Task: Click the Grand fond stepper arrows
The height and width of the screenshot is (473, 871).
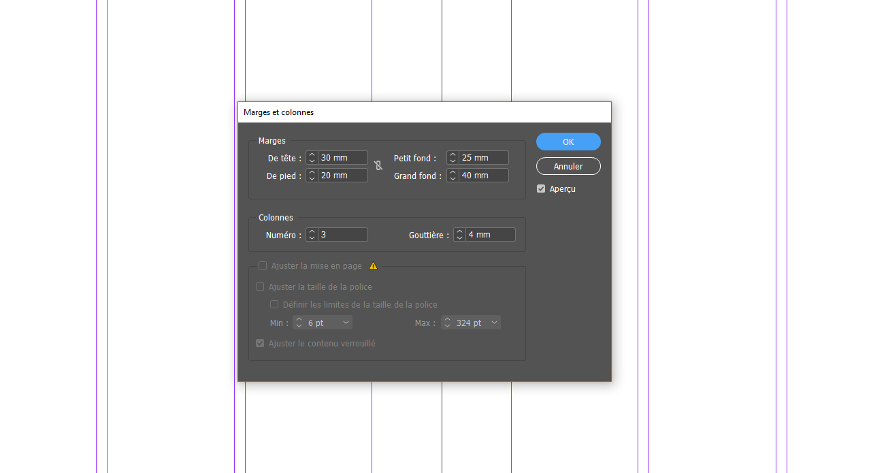Action: [x=453, y=175]
